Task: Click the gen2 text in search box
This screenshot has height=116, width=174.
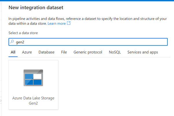Action: point(20,42)
